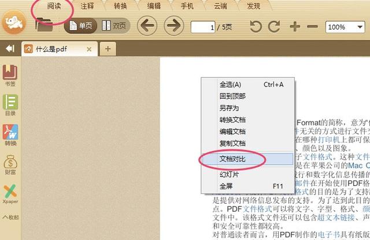Go to next page with right arrow
The image size is (370, 240).
174,25
